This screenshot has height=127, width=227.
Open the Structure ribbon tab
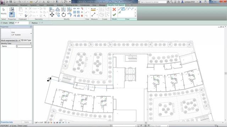tap(24, 5)
